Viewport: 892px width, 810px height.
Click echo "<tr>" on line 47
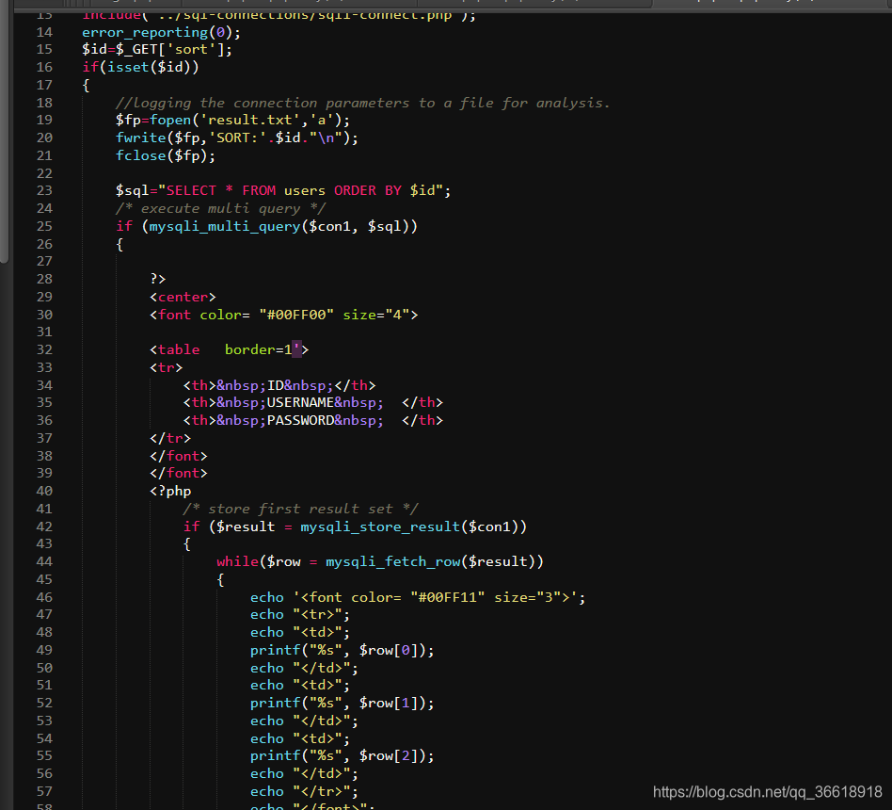click(x=300, y=615)
